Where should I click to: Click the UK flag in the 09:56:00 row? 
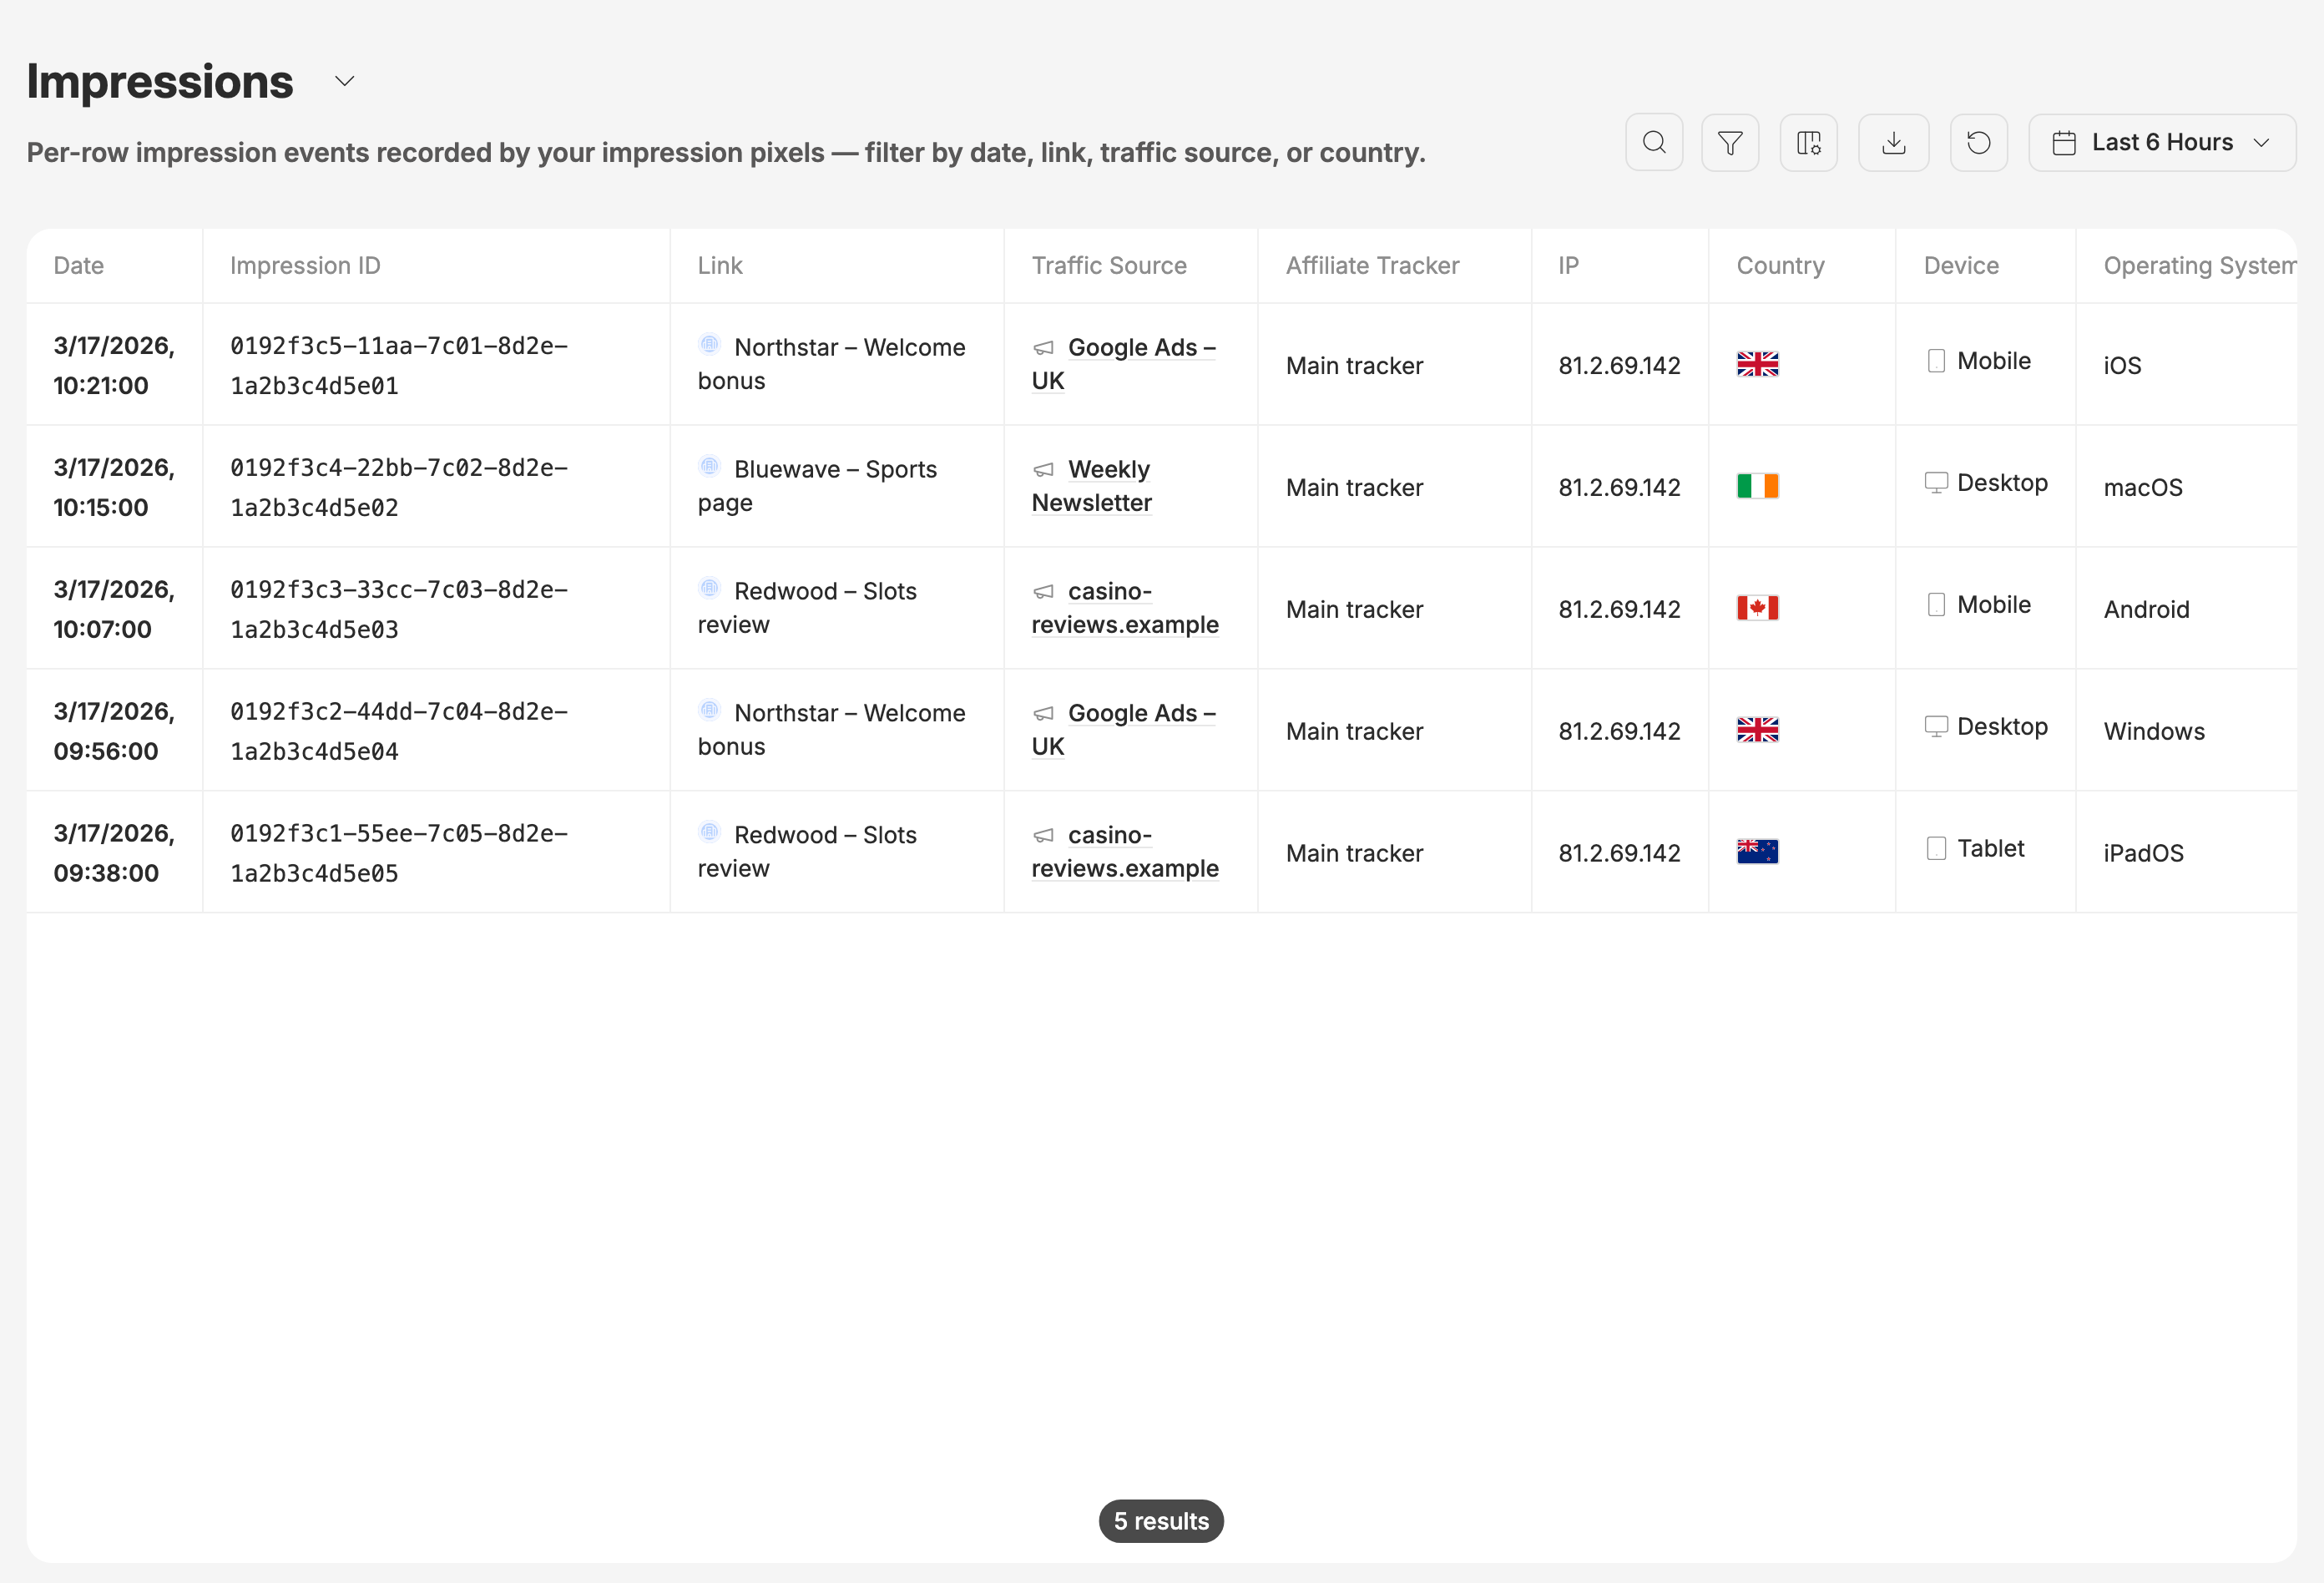coord(1757,730)
